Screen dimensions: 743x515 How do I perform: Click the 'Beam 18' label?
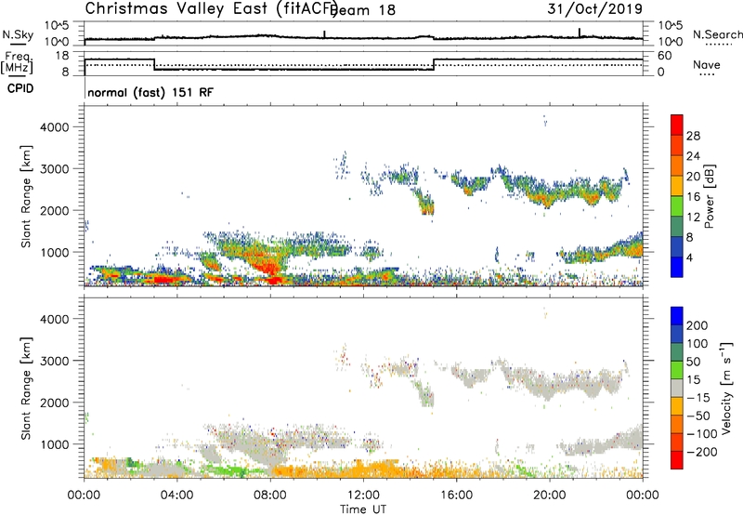click(x=363, y=10)
